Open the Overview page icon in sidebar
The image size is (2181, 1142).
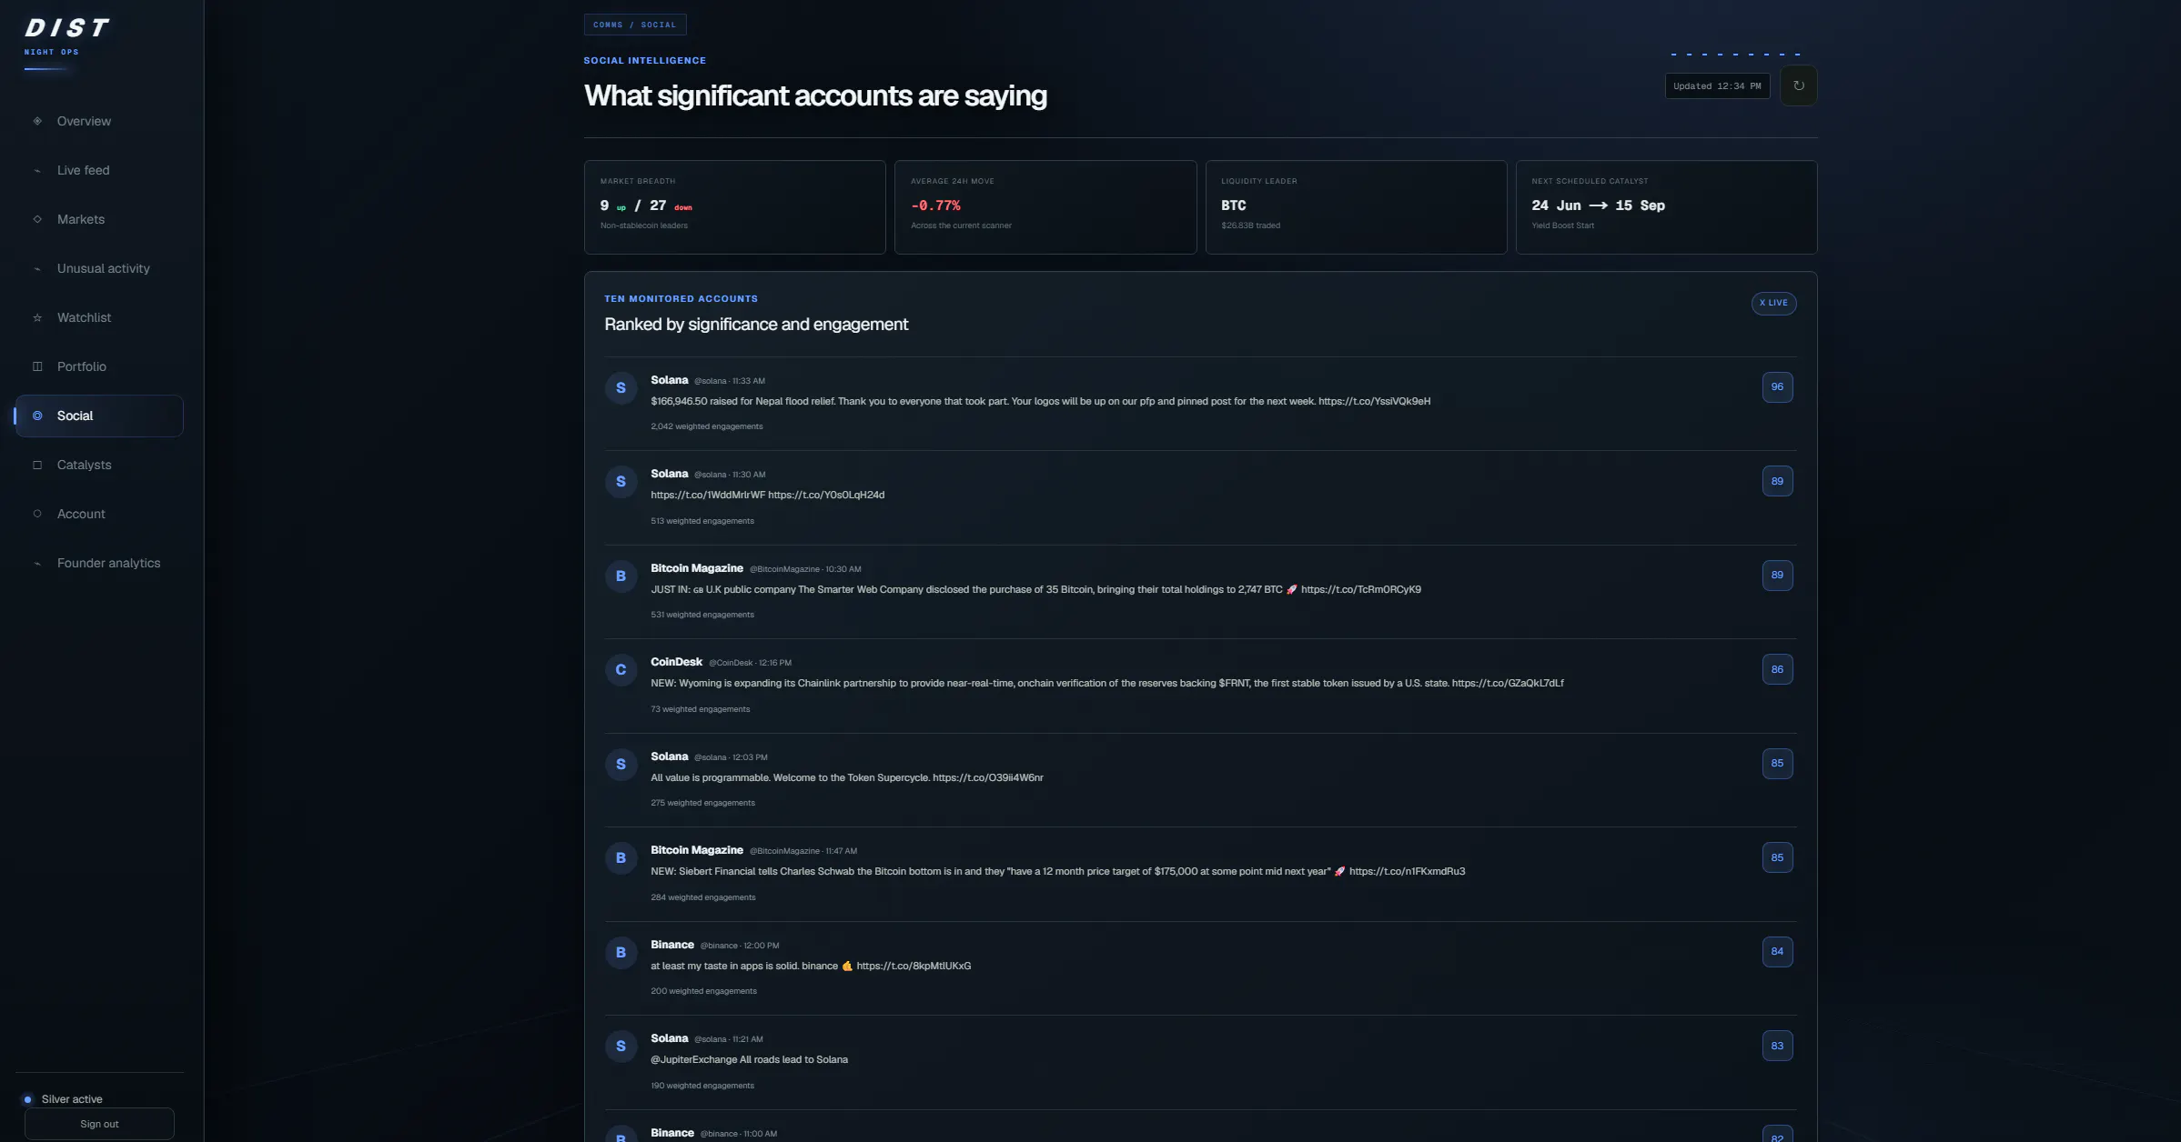pos(37,121)
